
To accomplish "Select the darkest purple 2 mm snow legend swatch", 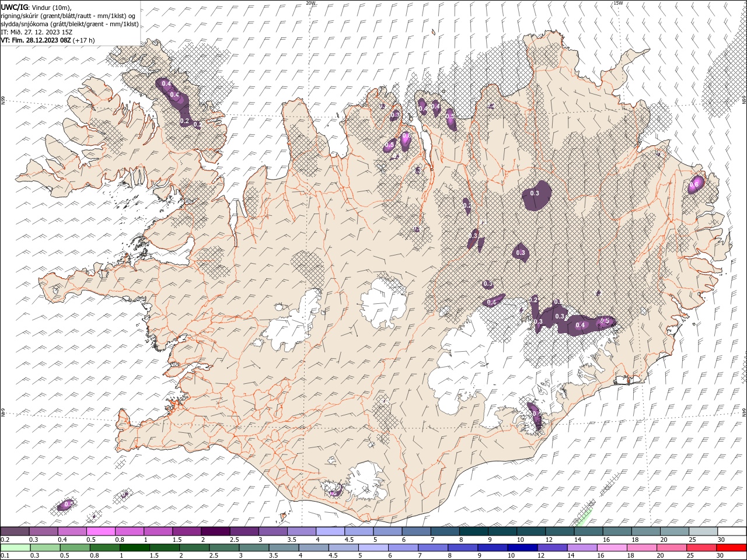I will coord(215,531).
